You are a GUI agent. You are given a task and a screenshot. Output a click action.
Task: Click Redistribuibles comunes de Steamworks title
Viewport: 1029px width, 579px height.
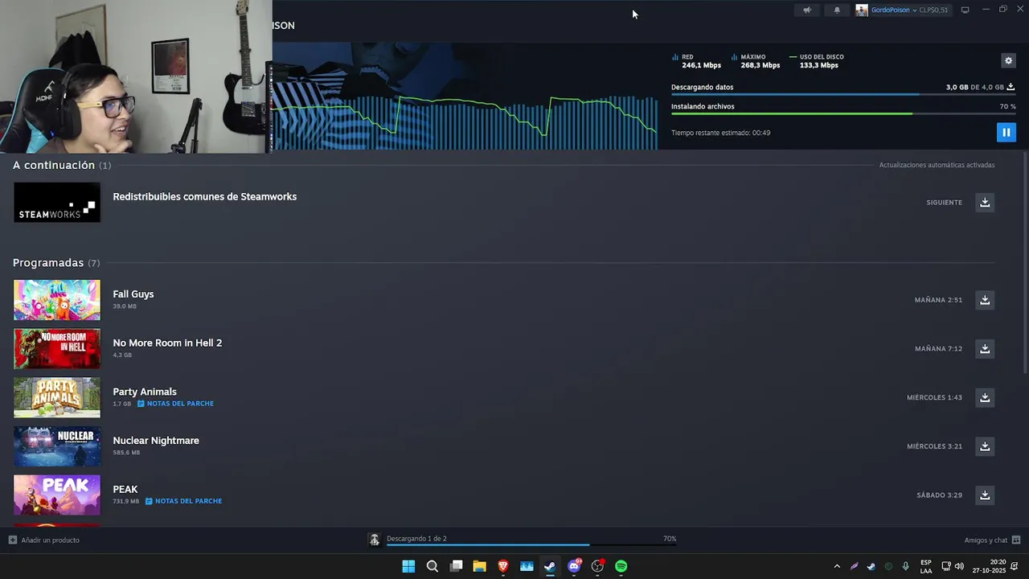(x=205, y=196)
